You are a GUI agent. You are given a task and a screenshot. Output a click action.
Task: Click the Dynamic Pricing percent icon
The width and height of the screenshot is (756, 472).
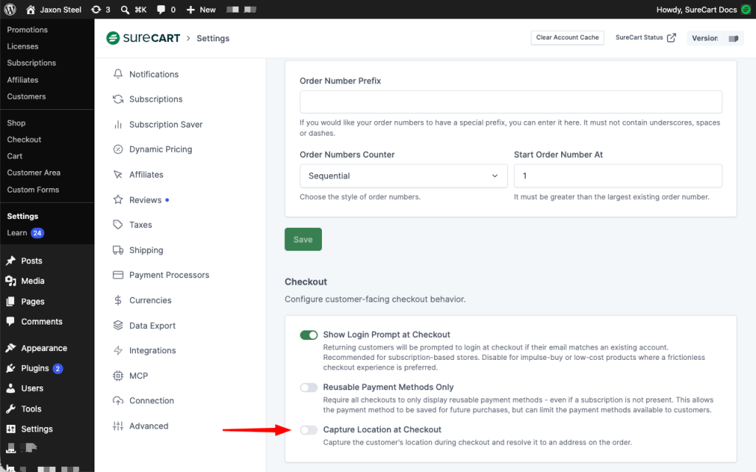tap(118, 149)
